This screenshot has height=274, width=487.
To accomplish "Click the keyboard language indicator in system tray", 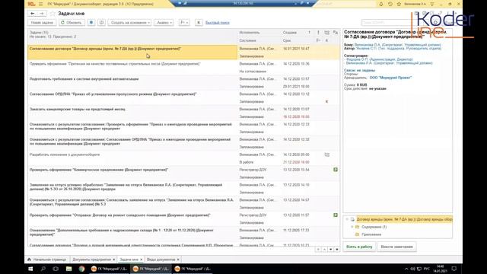I will click(x=427, y=269).
